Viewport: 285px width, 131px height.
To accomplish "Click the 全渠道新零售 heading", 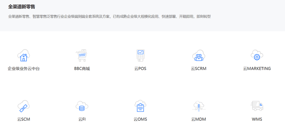I will [22, 7].
